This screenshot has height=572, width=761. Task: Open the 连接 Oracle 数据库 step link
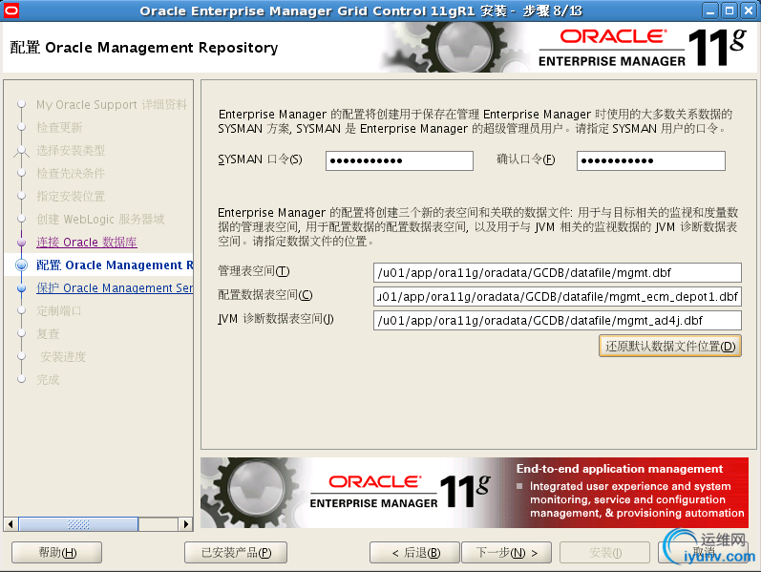click(x=87, y=242)
